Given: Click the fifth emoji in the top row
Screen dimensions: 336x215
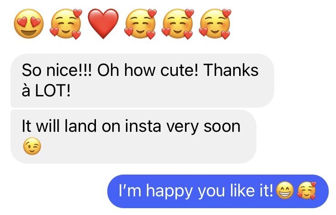Looking at the screenshot, I should coord(178,24).
